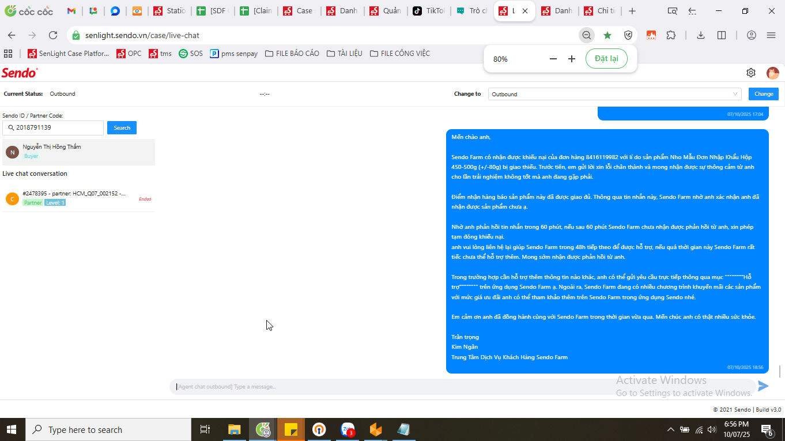Click the Sendo ID search input field
Screen dimensions: 785x441
click(x=53, y=128)
